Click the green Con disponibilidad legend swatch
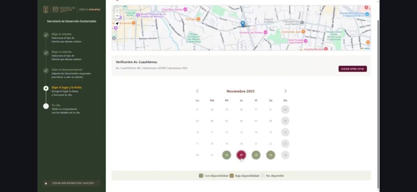 (201, 176)
